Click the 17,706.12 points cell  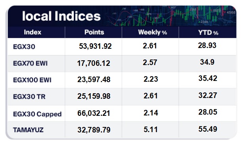pos(94,63)
